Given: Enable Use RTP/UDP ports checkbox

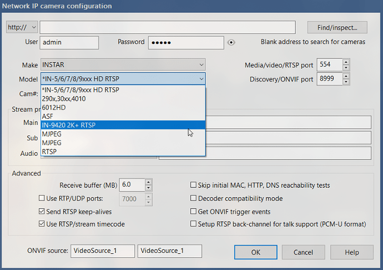Looking at the screenshot, I should (x=42, y=198).
